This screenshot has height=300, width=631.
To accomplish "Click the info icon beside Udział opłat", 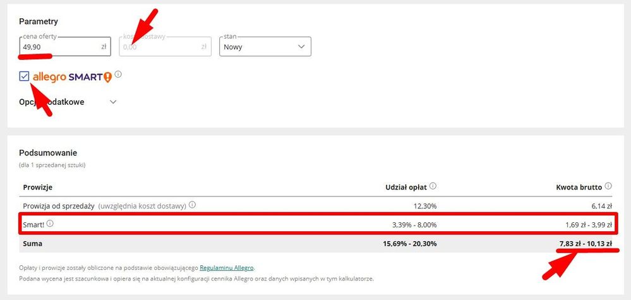I will (433, 186).
